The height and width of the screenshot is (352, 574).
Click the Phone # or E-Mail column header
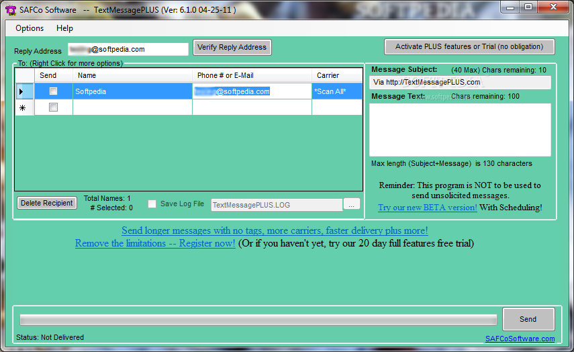coord(252,75)
